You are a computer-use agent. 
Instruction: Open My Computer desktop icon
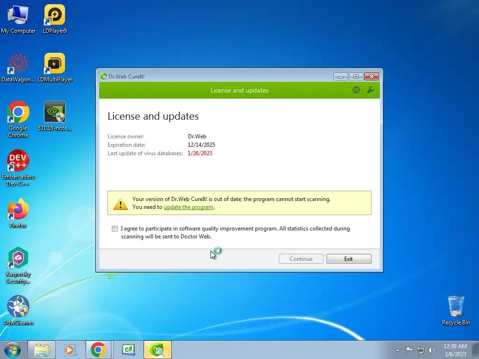coord(18,19)
